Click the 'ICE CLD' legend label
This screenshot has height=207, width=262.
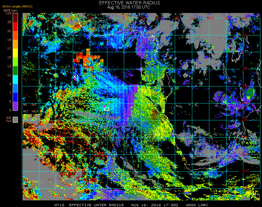point(9,119)
